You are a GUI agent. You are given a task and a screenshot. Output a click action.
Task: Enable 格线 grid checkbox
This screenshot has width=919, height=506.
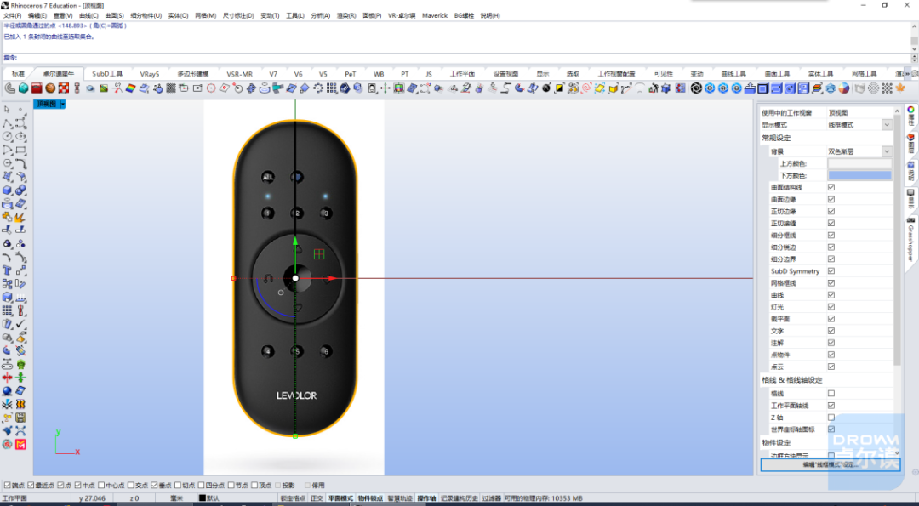[x=831, y=394]
